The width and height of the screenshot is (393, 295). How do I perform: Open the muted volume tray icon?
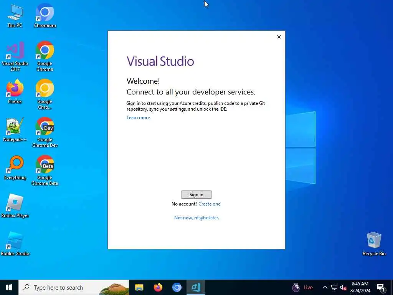click(343, 287)
